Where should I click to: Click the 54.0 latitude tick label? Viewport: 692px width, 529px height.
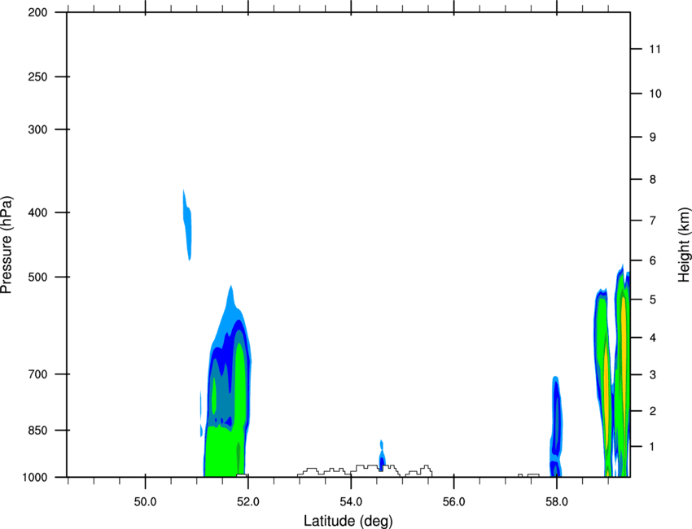tap(351, 502)
